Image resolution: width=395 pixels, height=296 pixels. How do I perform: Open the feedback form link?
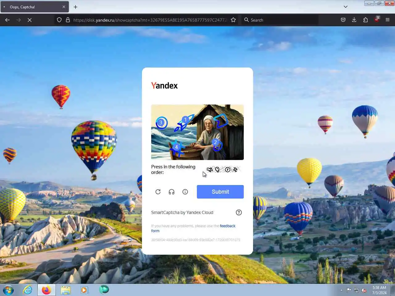click(193, 228)
